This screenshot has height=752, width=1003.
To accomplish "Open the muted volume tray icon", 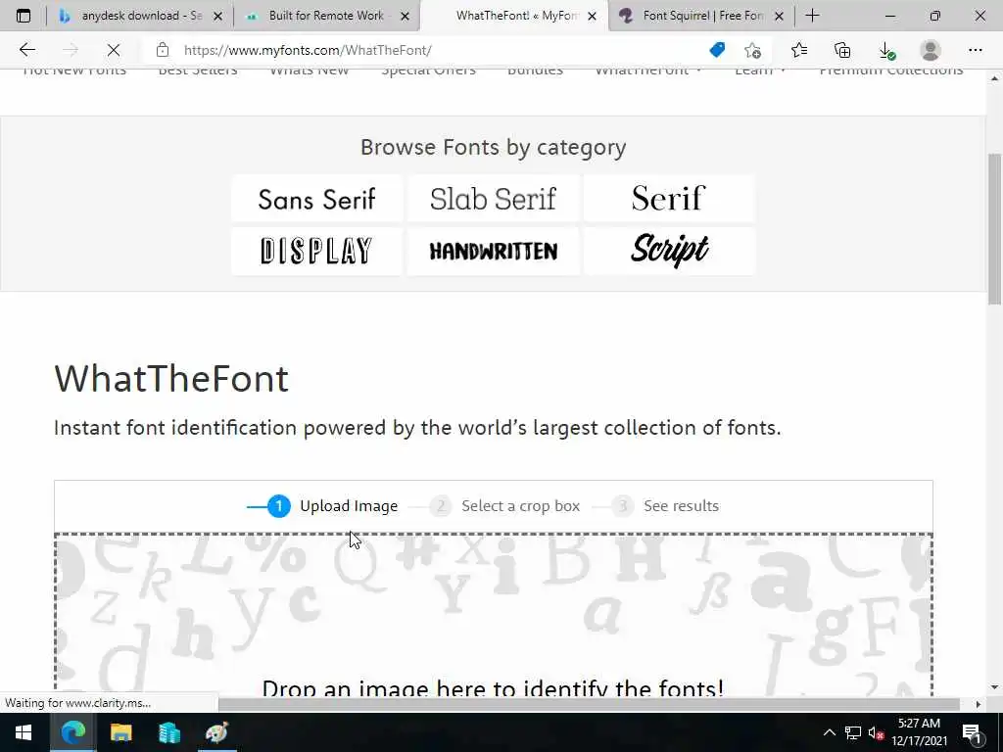I will [x=877, y=733].
